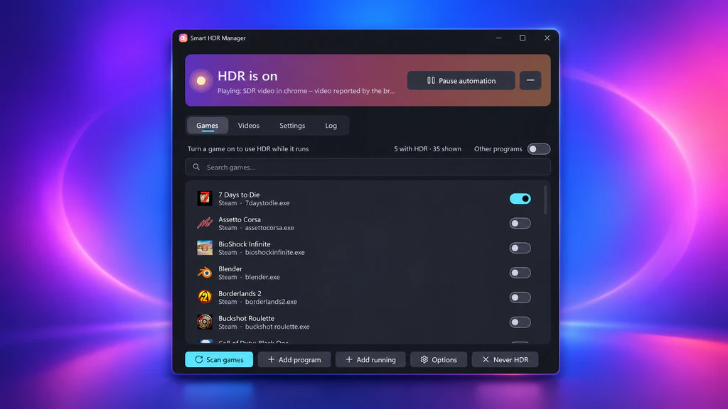Click Add program button
The image size is (728, 409).
coord(294,359)
